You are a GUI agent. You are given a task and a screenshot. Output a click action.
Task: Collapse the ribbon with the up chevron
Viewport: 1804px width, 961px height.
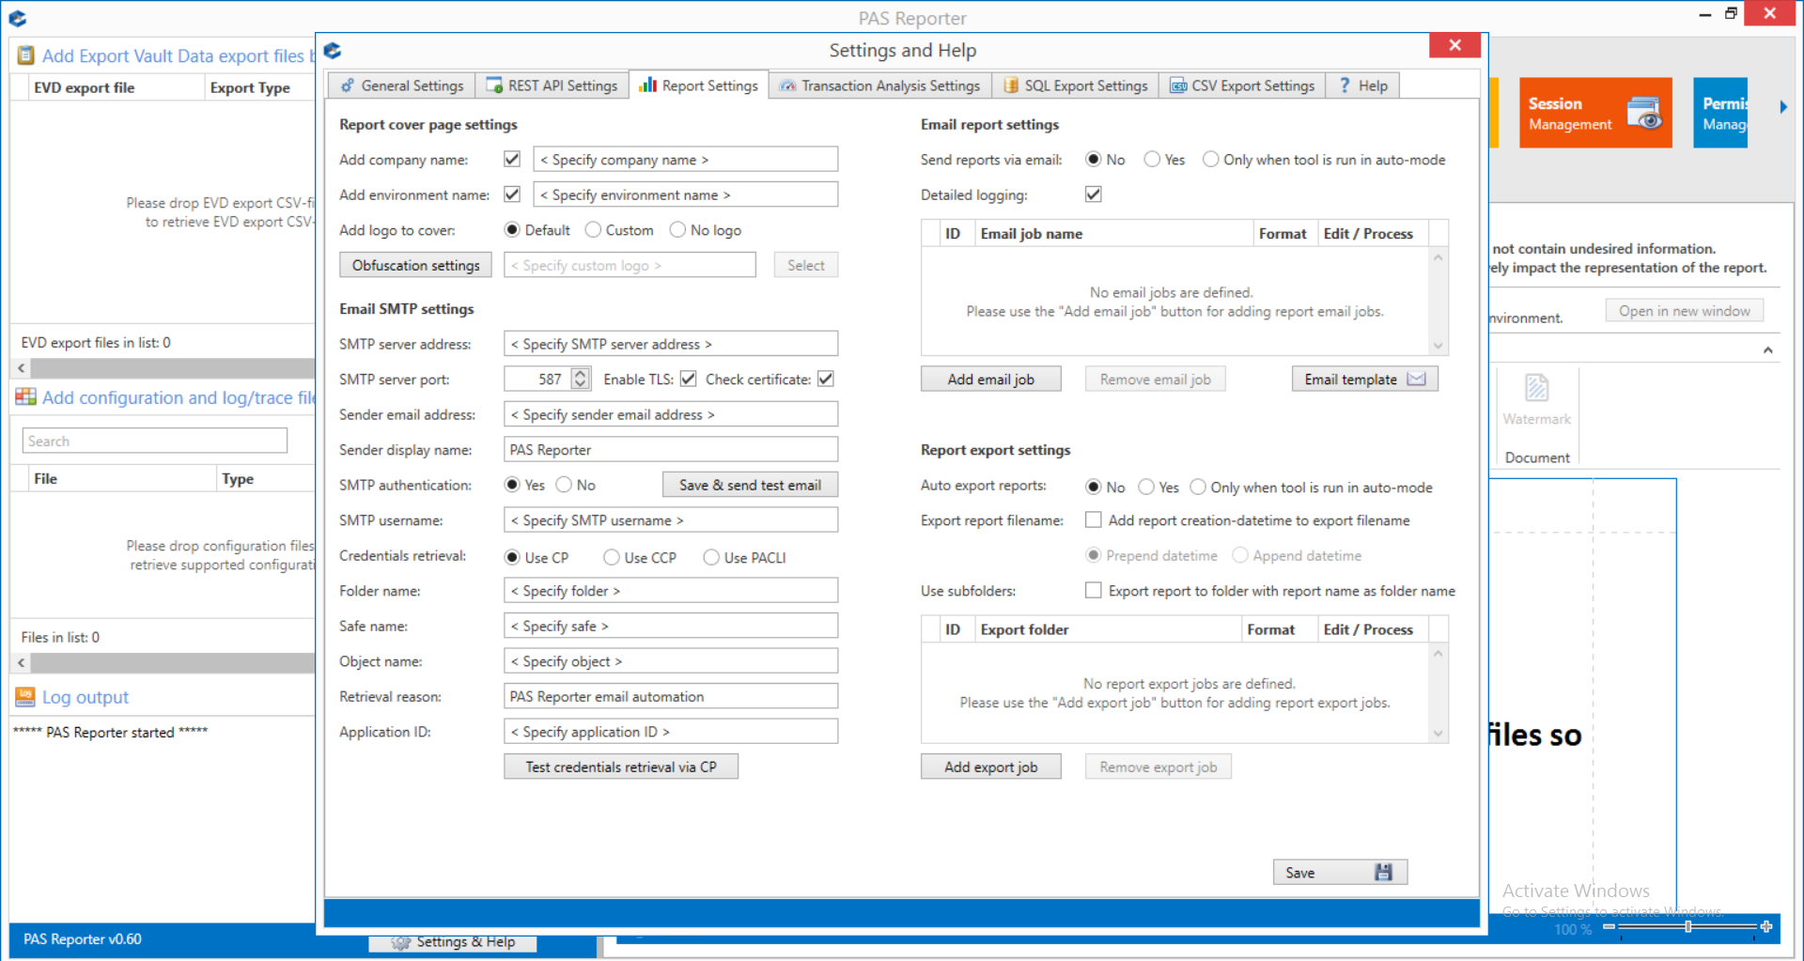pyautogui.click(x=1767, y=349)
